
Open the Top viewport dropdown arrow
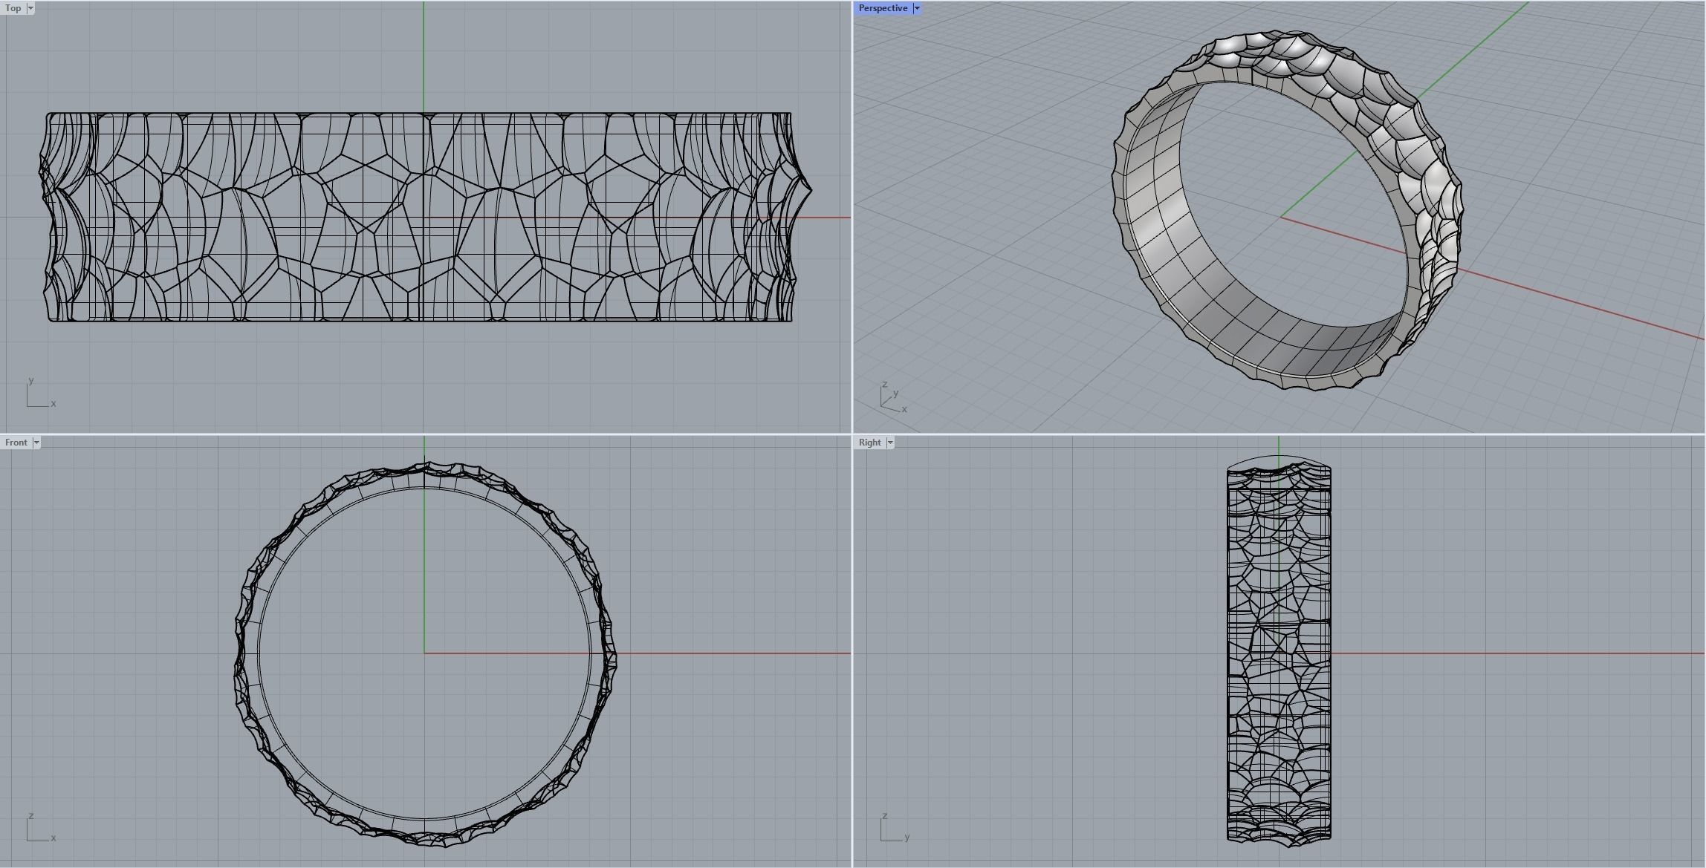tap(30, 8)
